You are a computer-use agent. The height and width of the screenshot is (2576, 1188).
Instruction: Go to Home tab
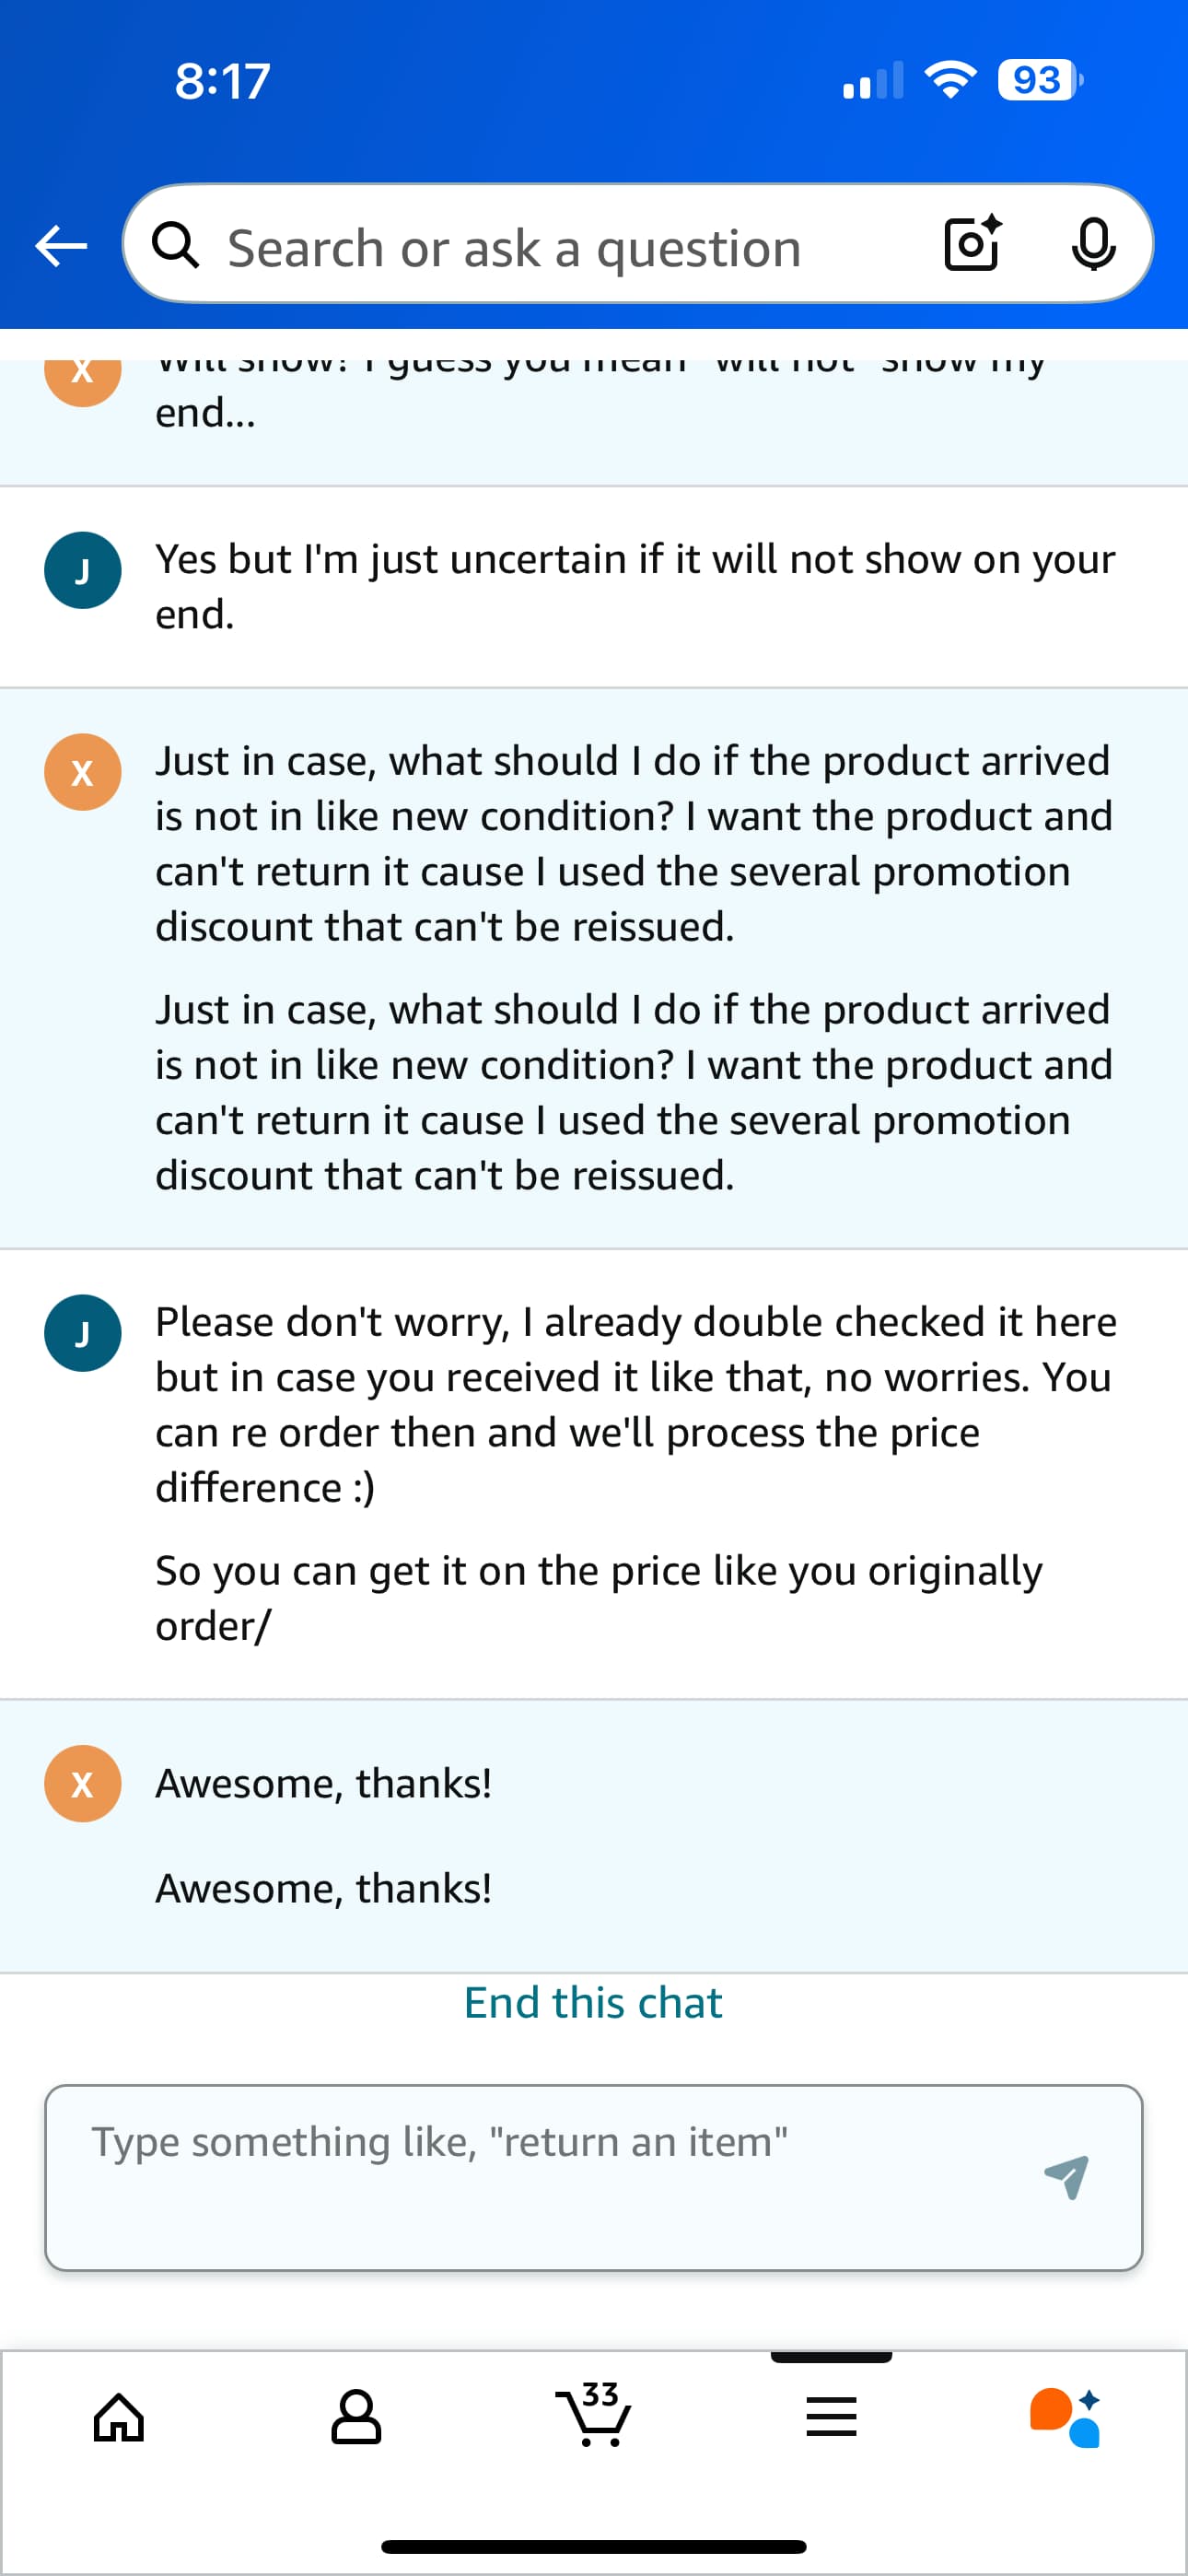point(119,2418)
